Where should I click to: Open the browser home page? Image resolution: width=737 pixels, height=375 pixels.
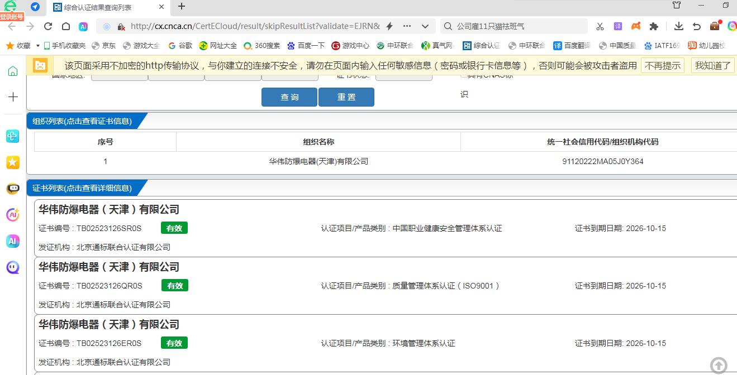66,26
